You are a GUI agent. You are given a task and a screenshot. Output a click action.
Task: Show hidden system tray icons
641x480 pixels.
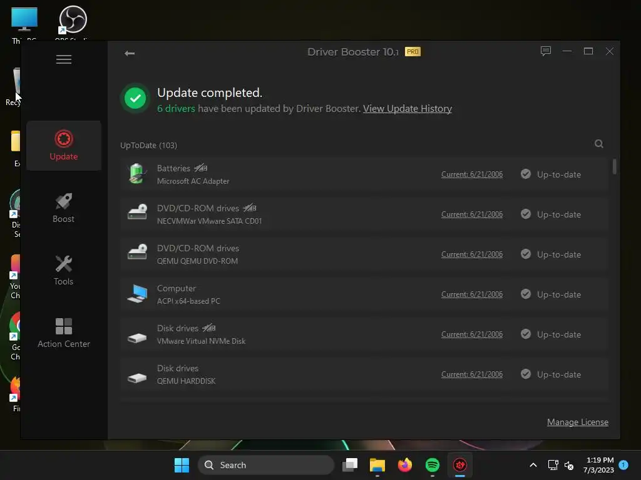[533, 465]
